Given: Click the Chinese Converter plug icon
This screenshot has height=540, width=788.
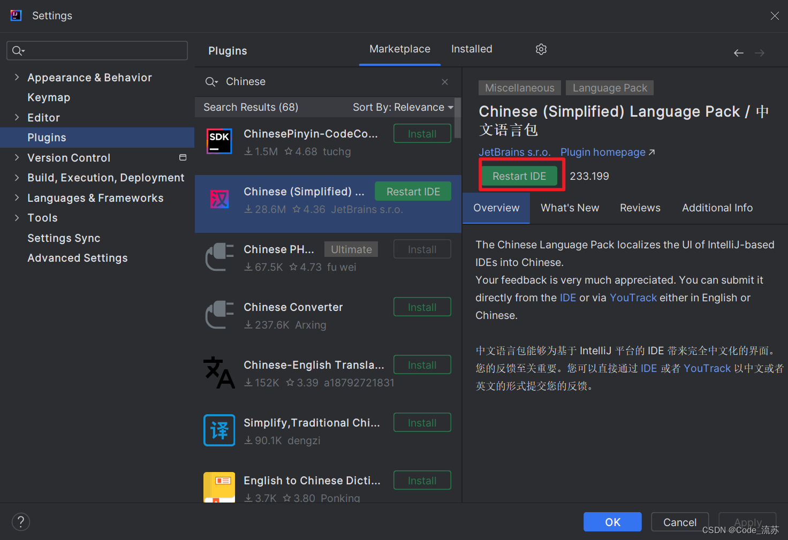Looking at the screenshot, I should 219,315.
